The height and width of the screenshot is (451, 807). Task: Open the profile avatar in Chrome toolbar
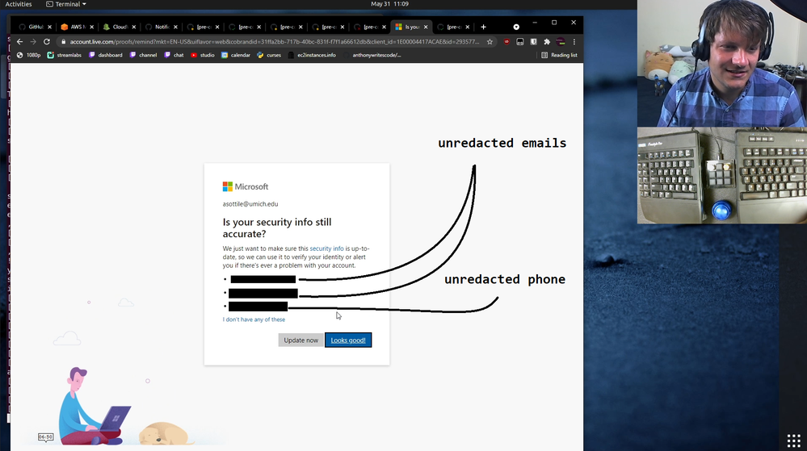tap(561, 42)
